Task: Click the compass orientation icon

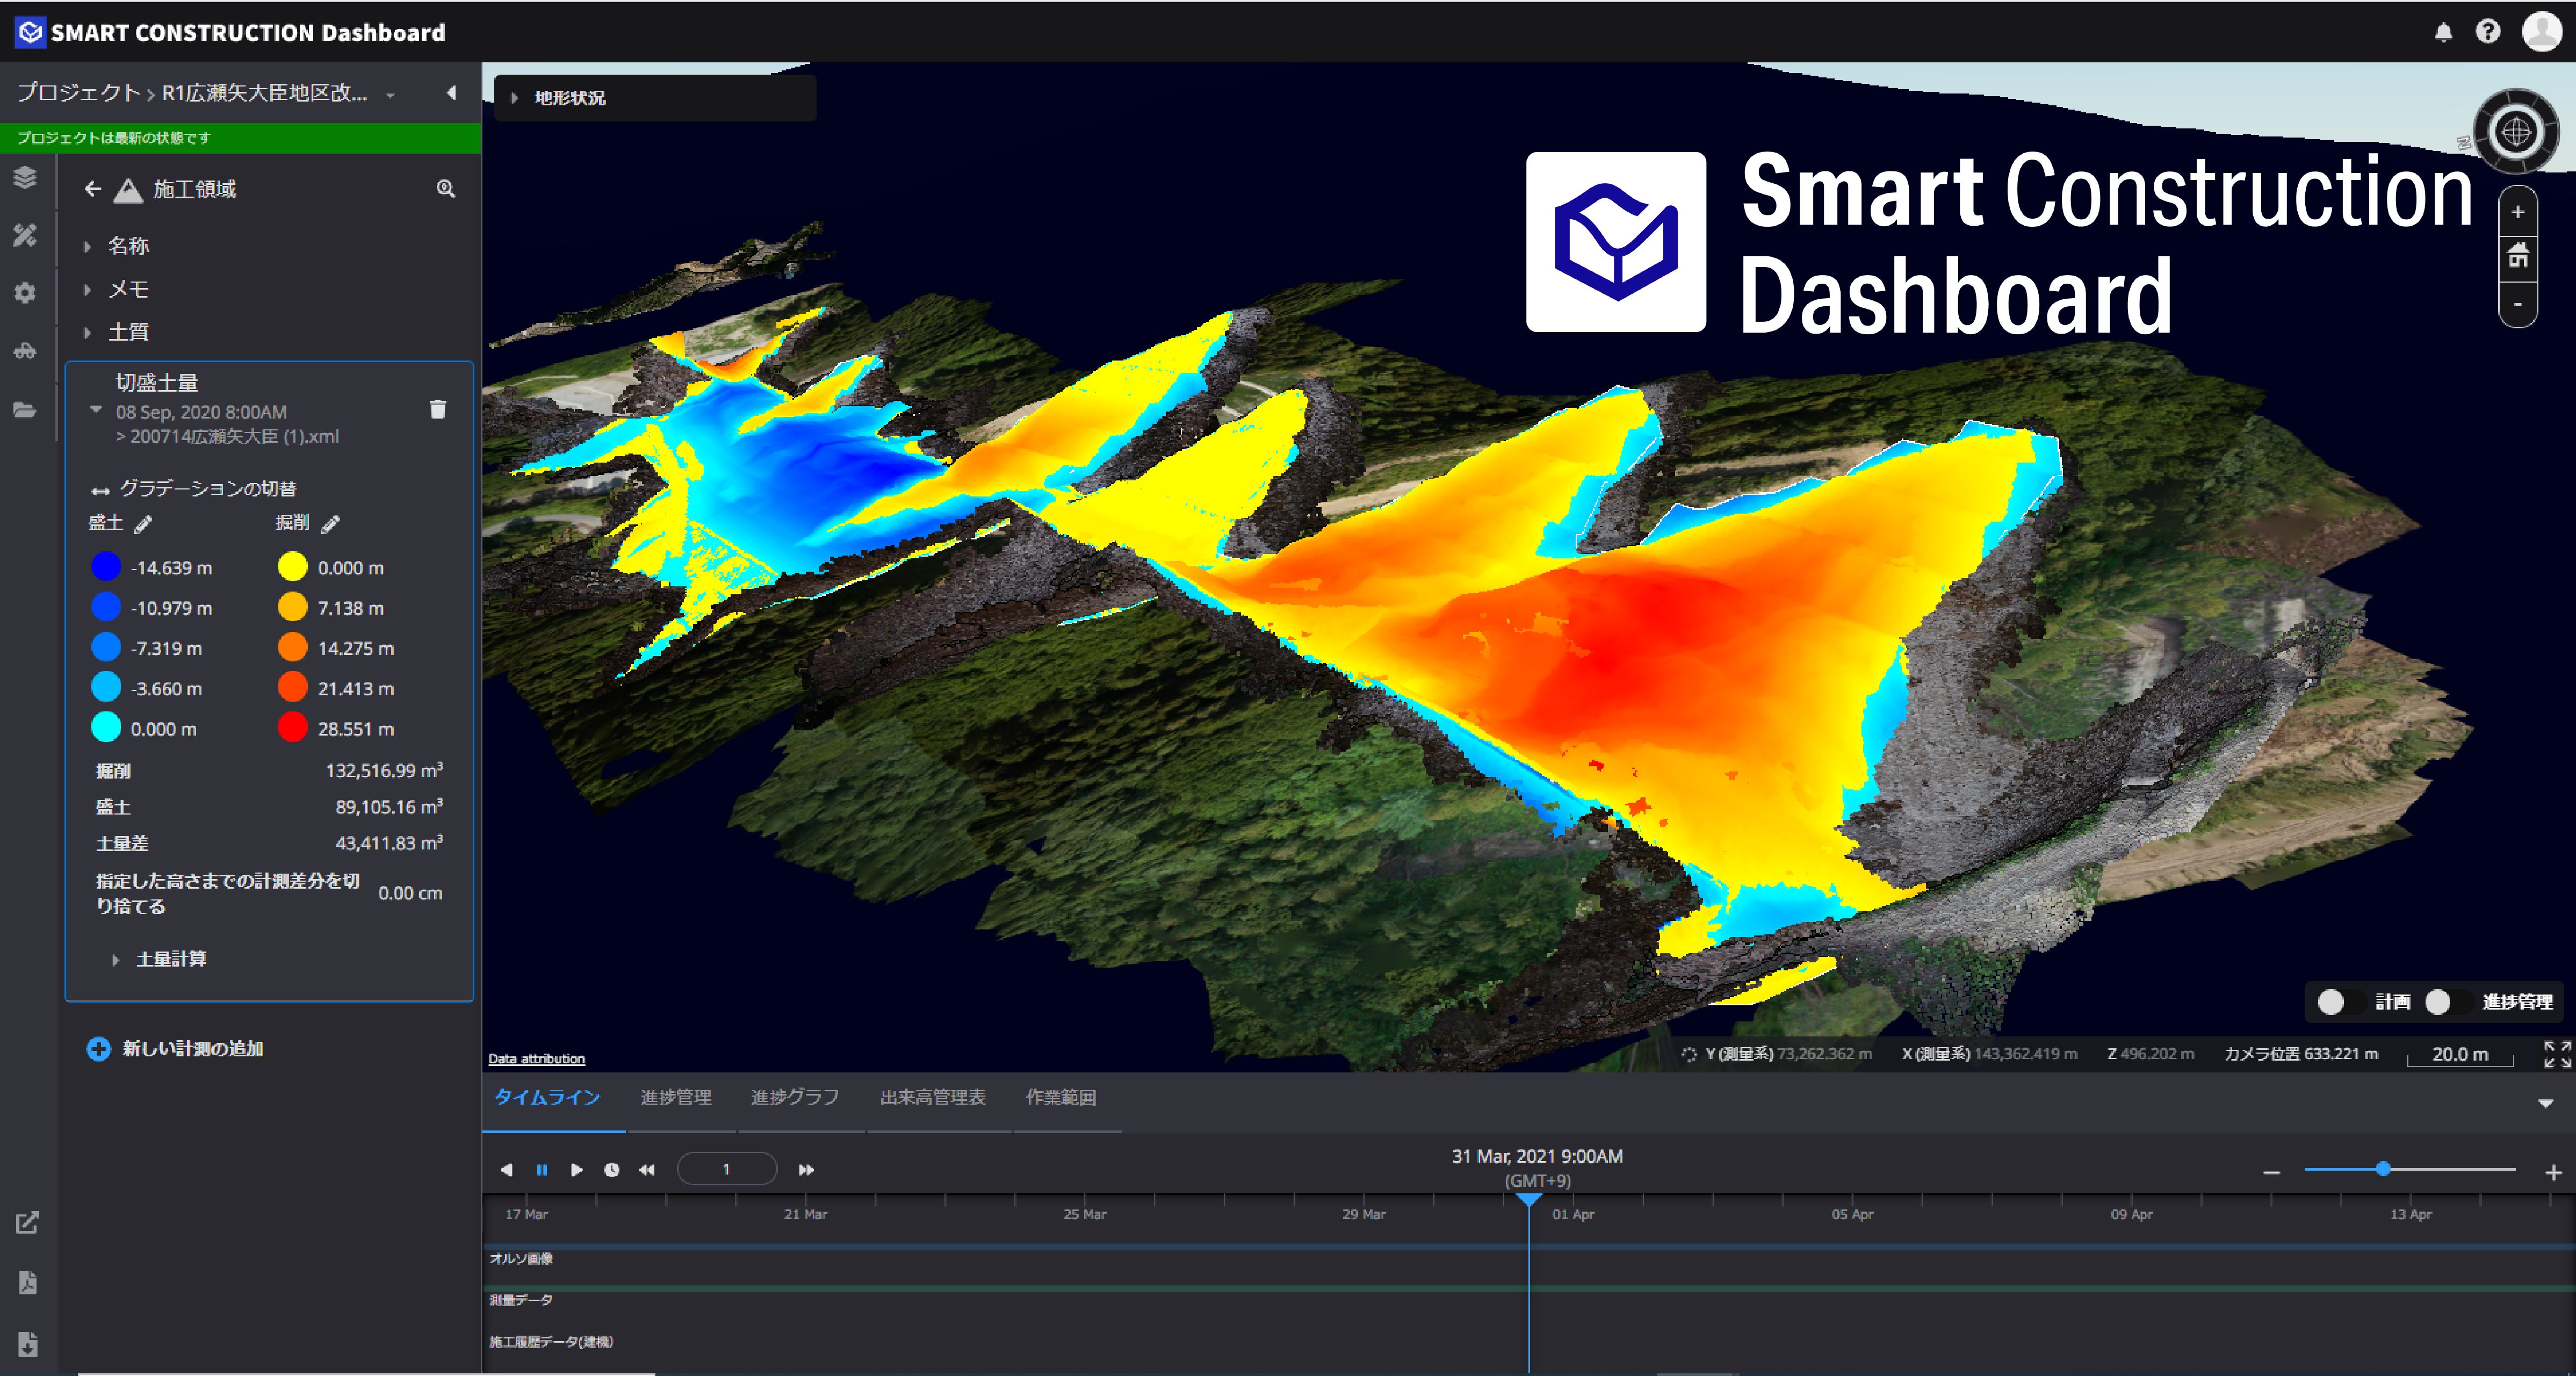Action: coord(2515,132)
